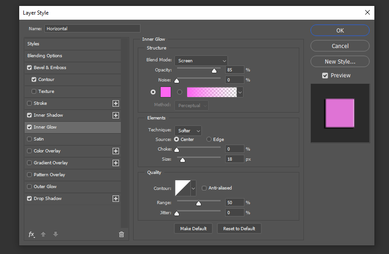Click the move effect down arrow
Screen dimensions: 389x254
pos(55,234)
